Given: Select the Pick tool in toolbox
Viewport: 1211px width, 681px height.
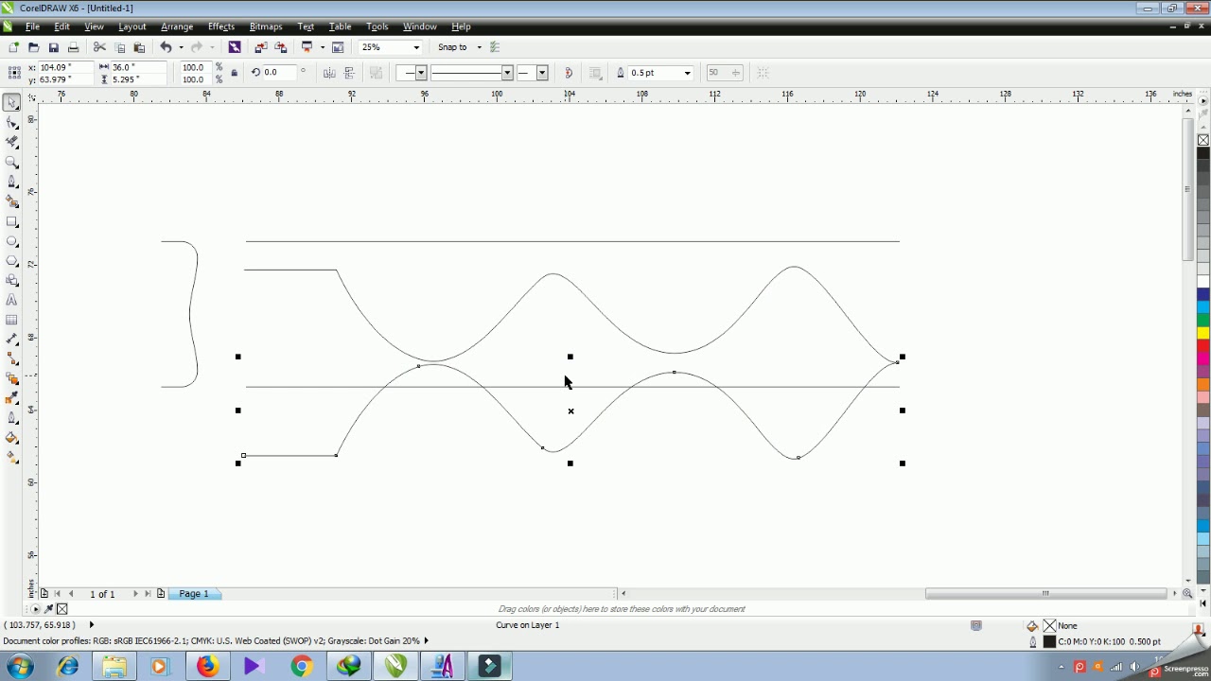Looking at the screenshot, I should pos(12,102).
